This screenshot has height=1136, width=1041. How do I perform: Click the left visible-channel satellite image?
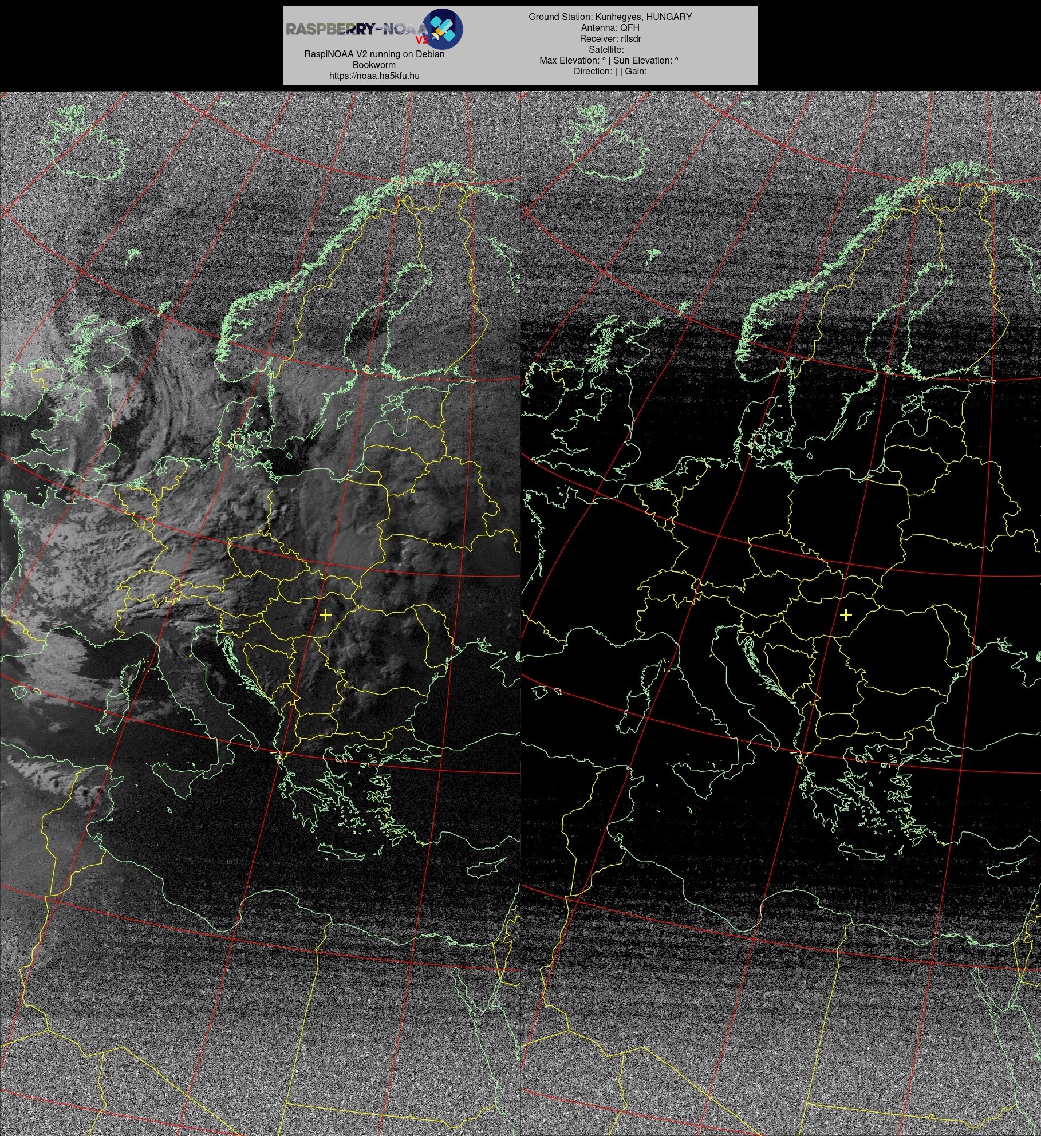click(x=260, y=613)
